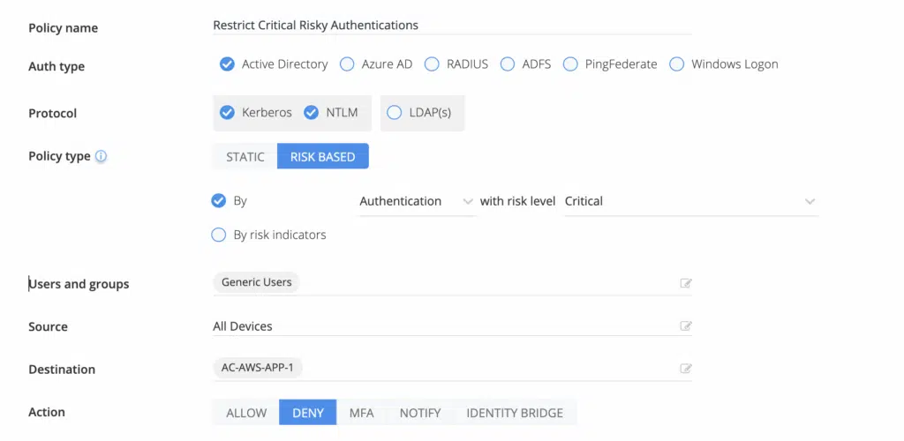
Task: Switch policy type to STATIC
Action: click(x=245, y=157)
